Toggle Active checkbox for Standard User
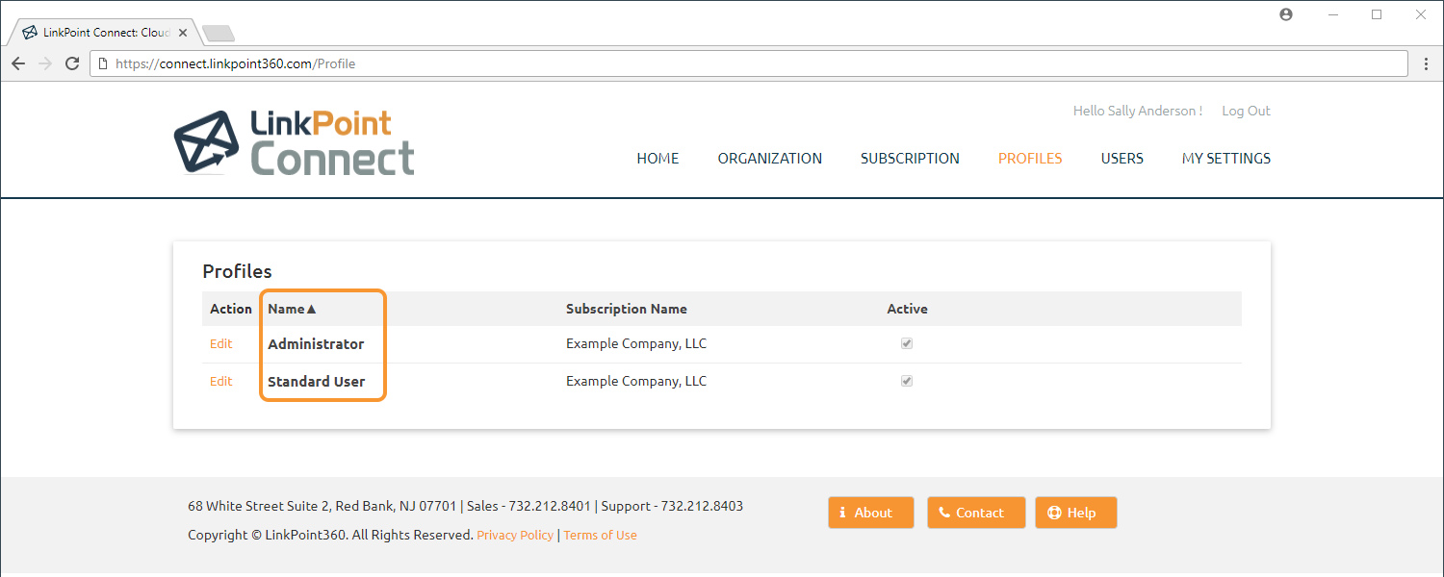 click(907, 381)
